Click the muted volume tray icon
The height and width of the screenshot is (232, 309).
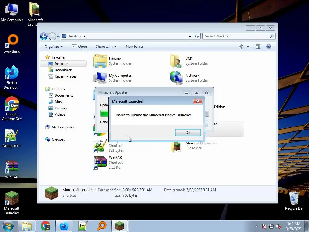(x=279, y=226)
